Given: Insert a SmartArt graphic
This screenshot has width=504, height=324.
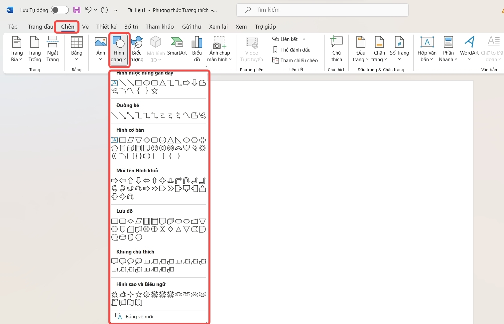Looking at the screenshot, I should (177, 47).
